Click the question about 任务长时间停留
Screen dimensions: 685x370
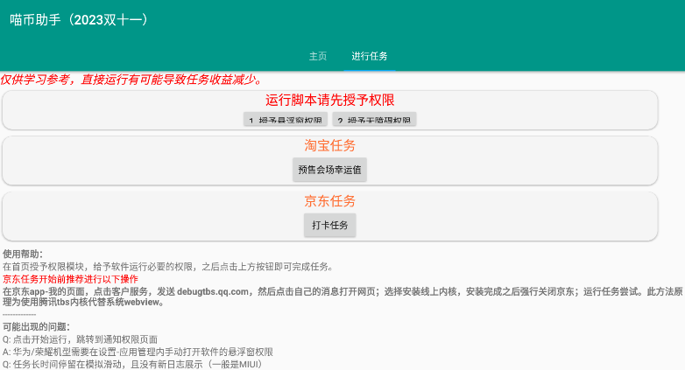[131, 364]
